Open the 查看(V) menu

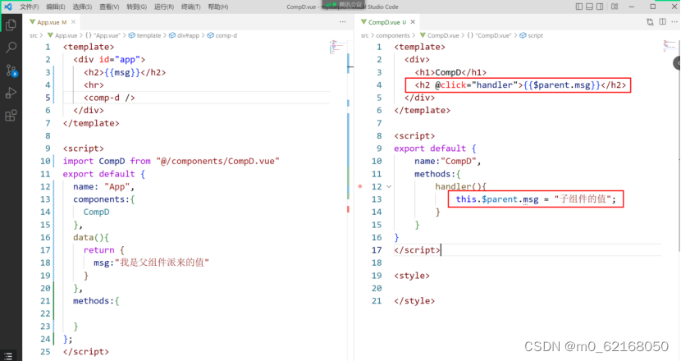point(109,7)
